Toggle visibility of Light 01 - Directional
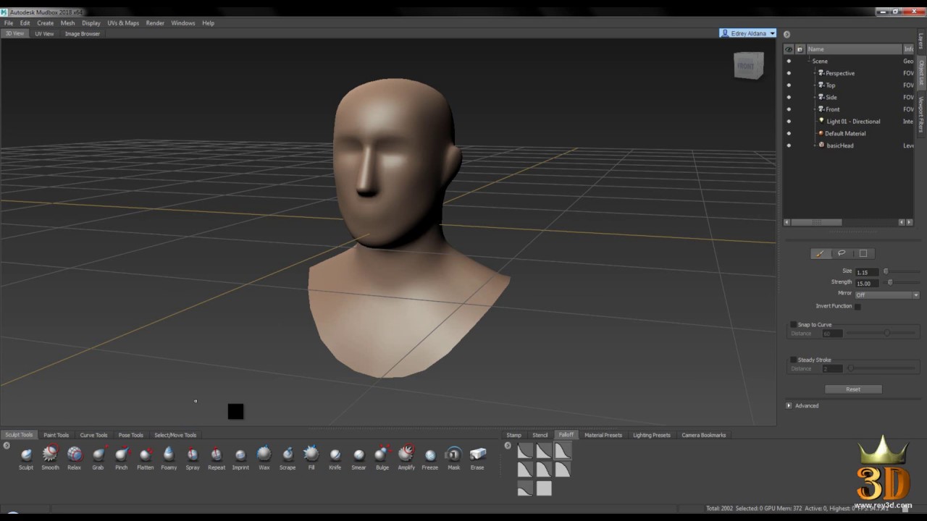Viewport: 927px width, 521px height. point(789,122)
